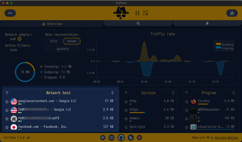Open the Inspect tab with magnifier

(138, 23)
